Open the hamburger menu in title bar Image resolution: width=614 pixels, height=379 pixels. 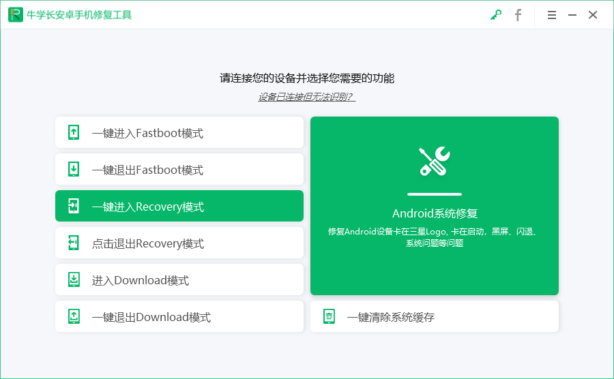coord(552,15)
